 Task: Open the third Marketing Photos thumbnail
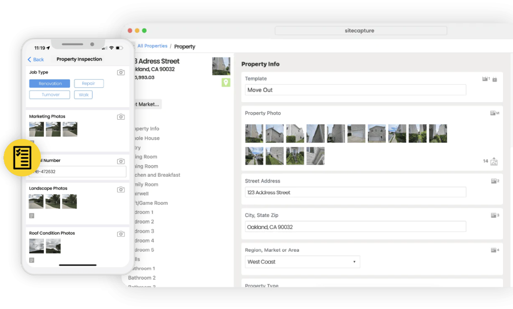(70, 129)
